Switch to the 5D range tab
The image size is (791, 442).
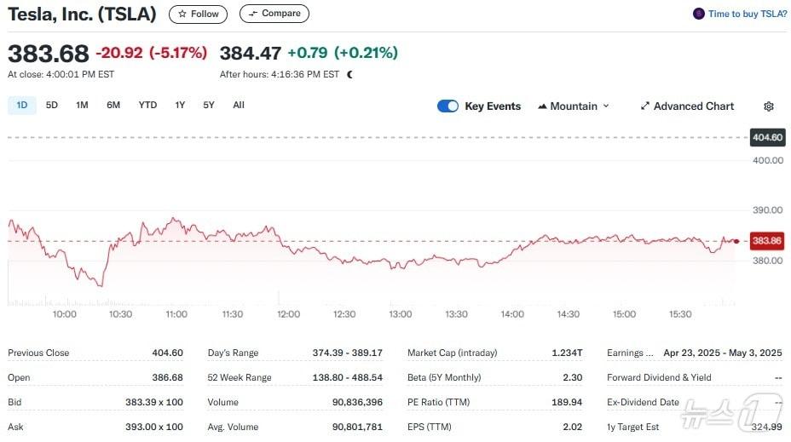(52, 106)
